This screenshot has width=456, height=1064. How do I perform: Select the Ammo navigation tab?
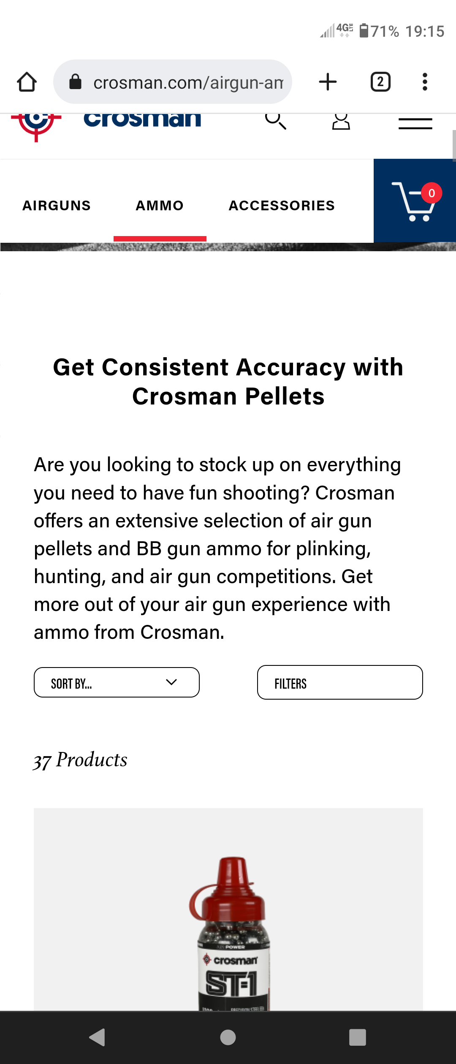tap(160, 205)
